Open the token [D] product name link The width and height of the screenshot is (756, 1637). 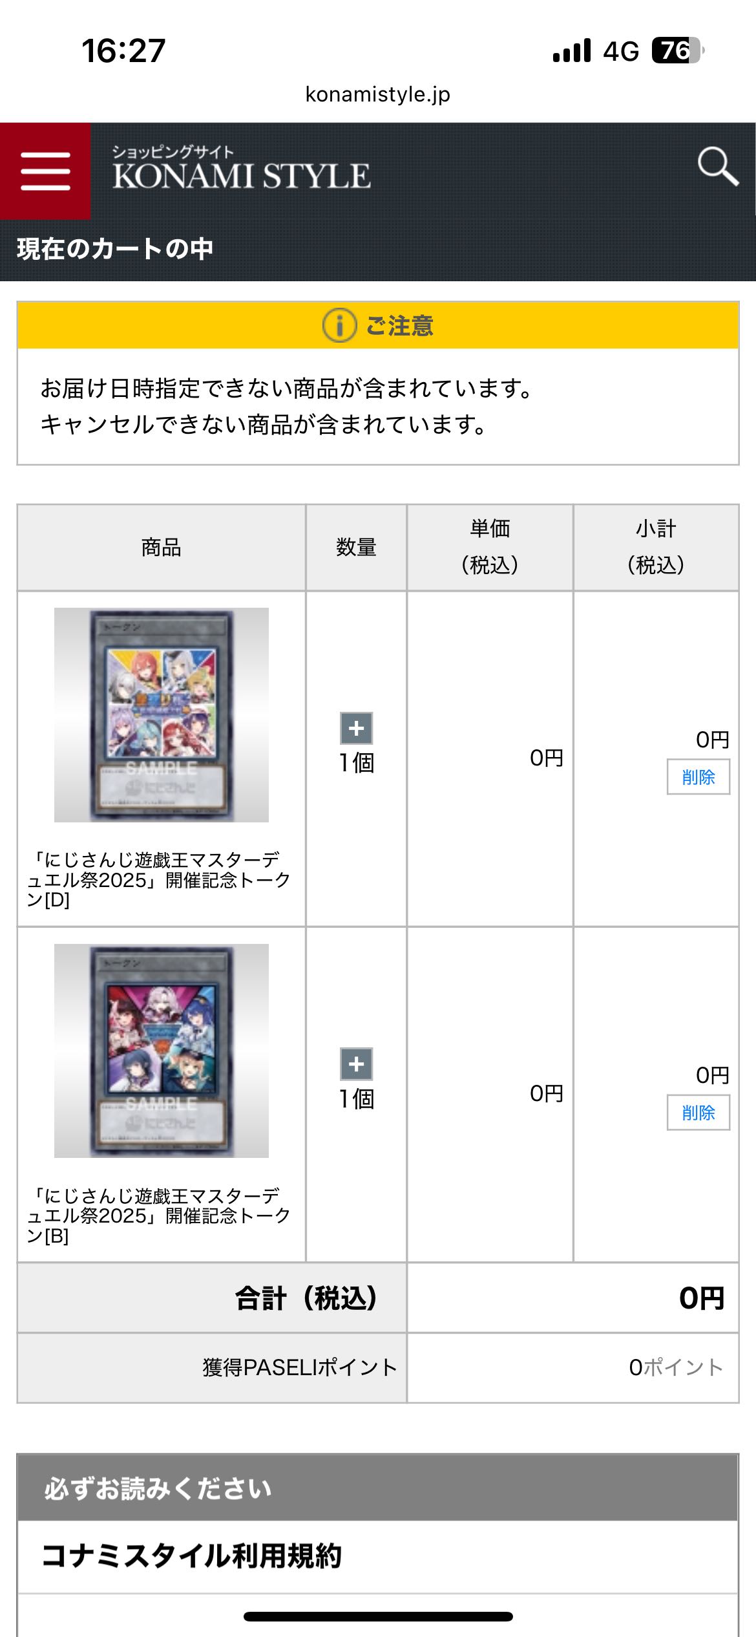pos(159,879)
